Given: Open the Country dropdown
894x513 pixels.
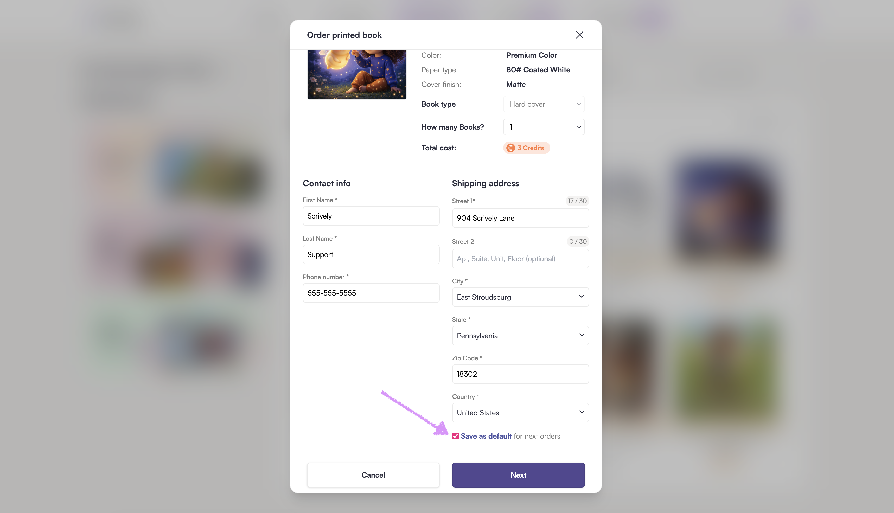Looking at the screenshot, I should pyautogui.click(x=520, y=413).
